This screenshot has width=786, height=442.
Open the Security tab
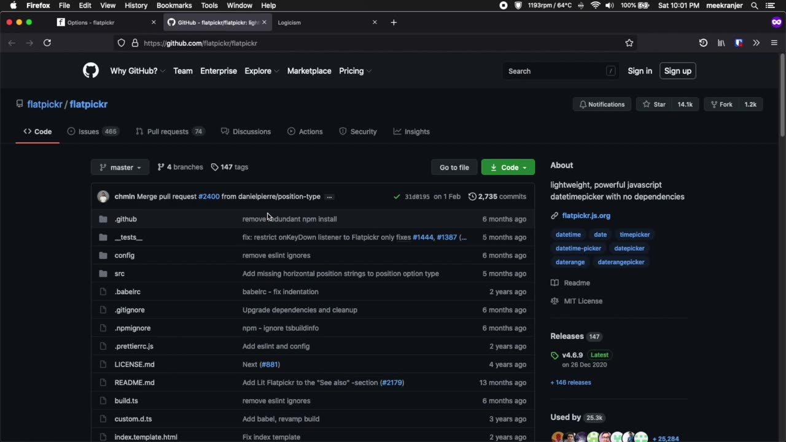click(x=358, y=131)
